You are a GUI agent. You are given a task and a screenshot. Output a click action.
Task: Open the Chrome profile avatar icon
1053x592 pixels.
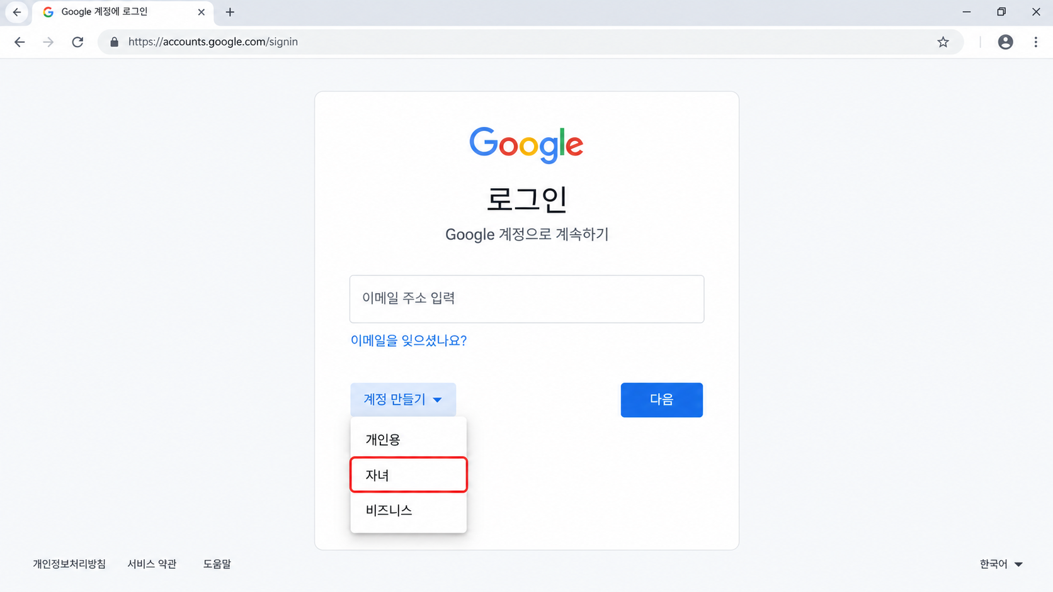click(x=1006, y=42)
